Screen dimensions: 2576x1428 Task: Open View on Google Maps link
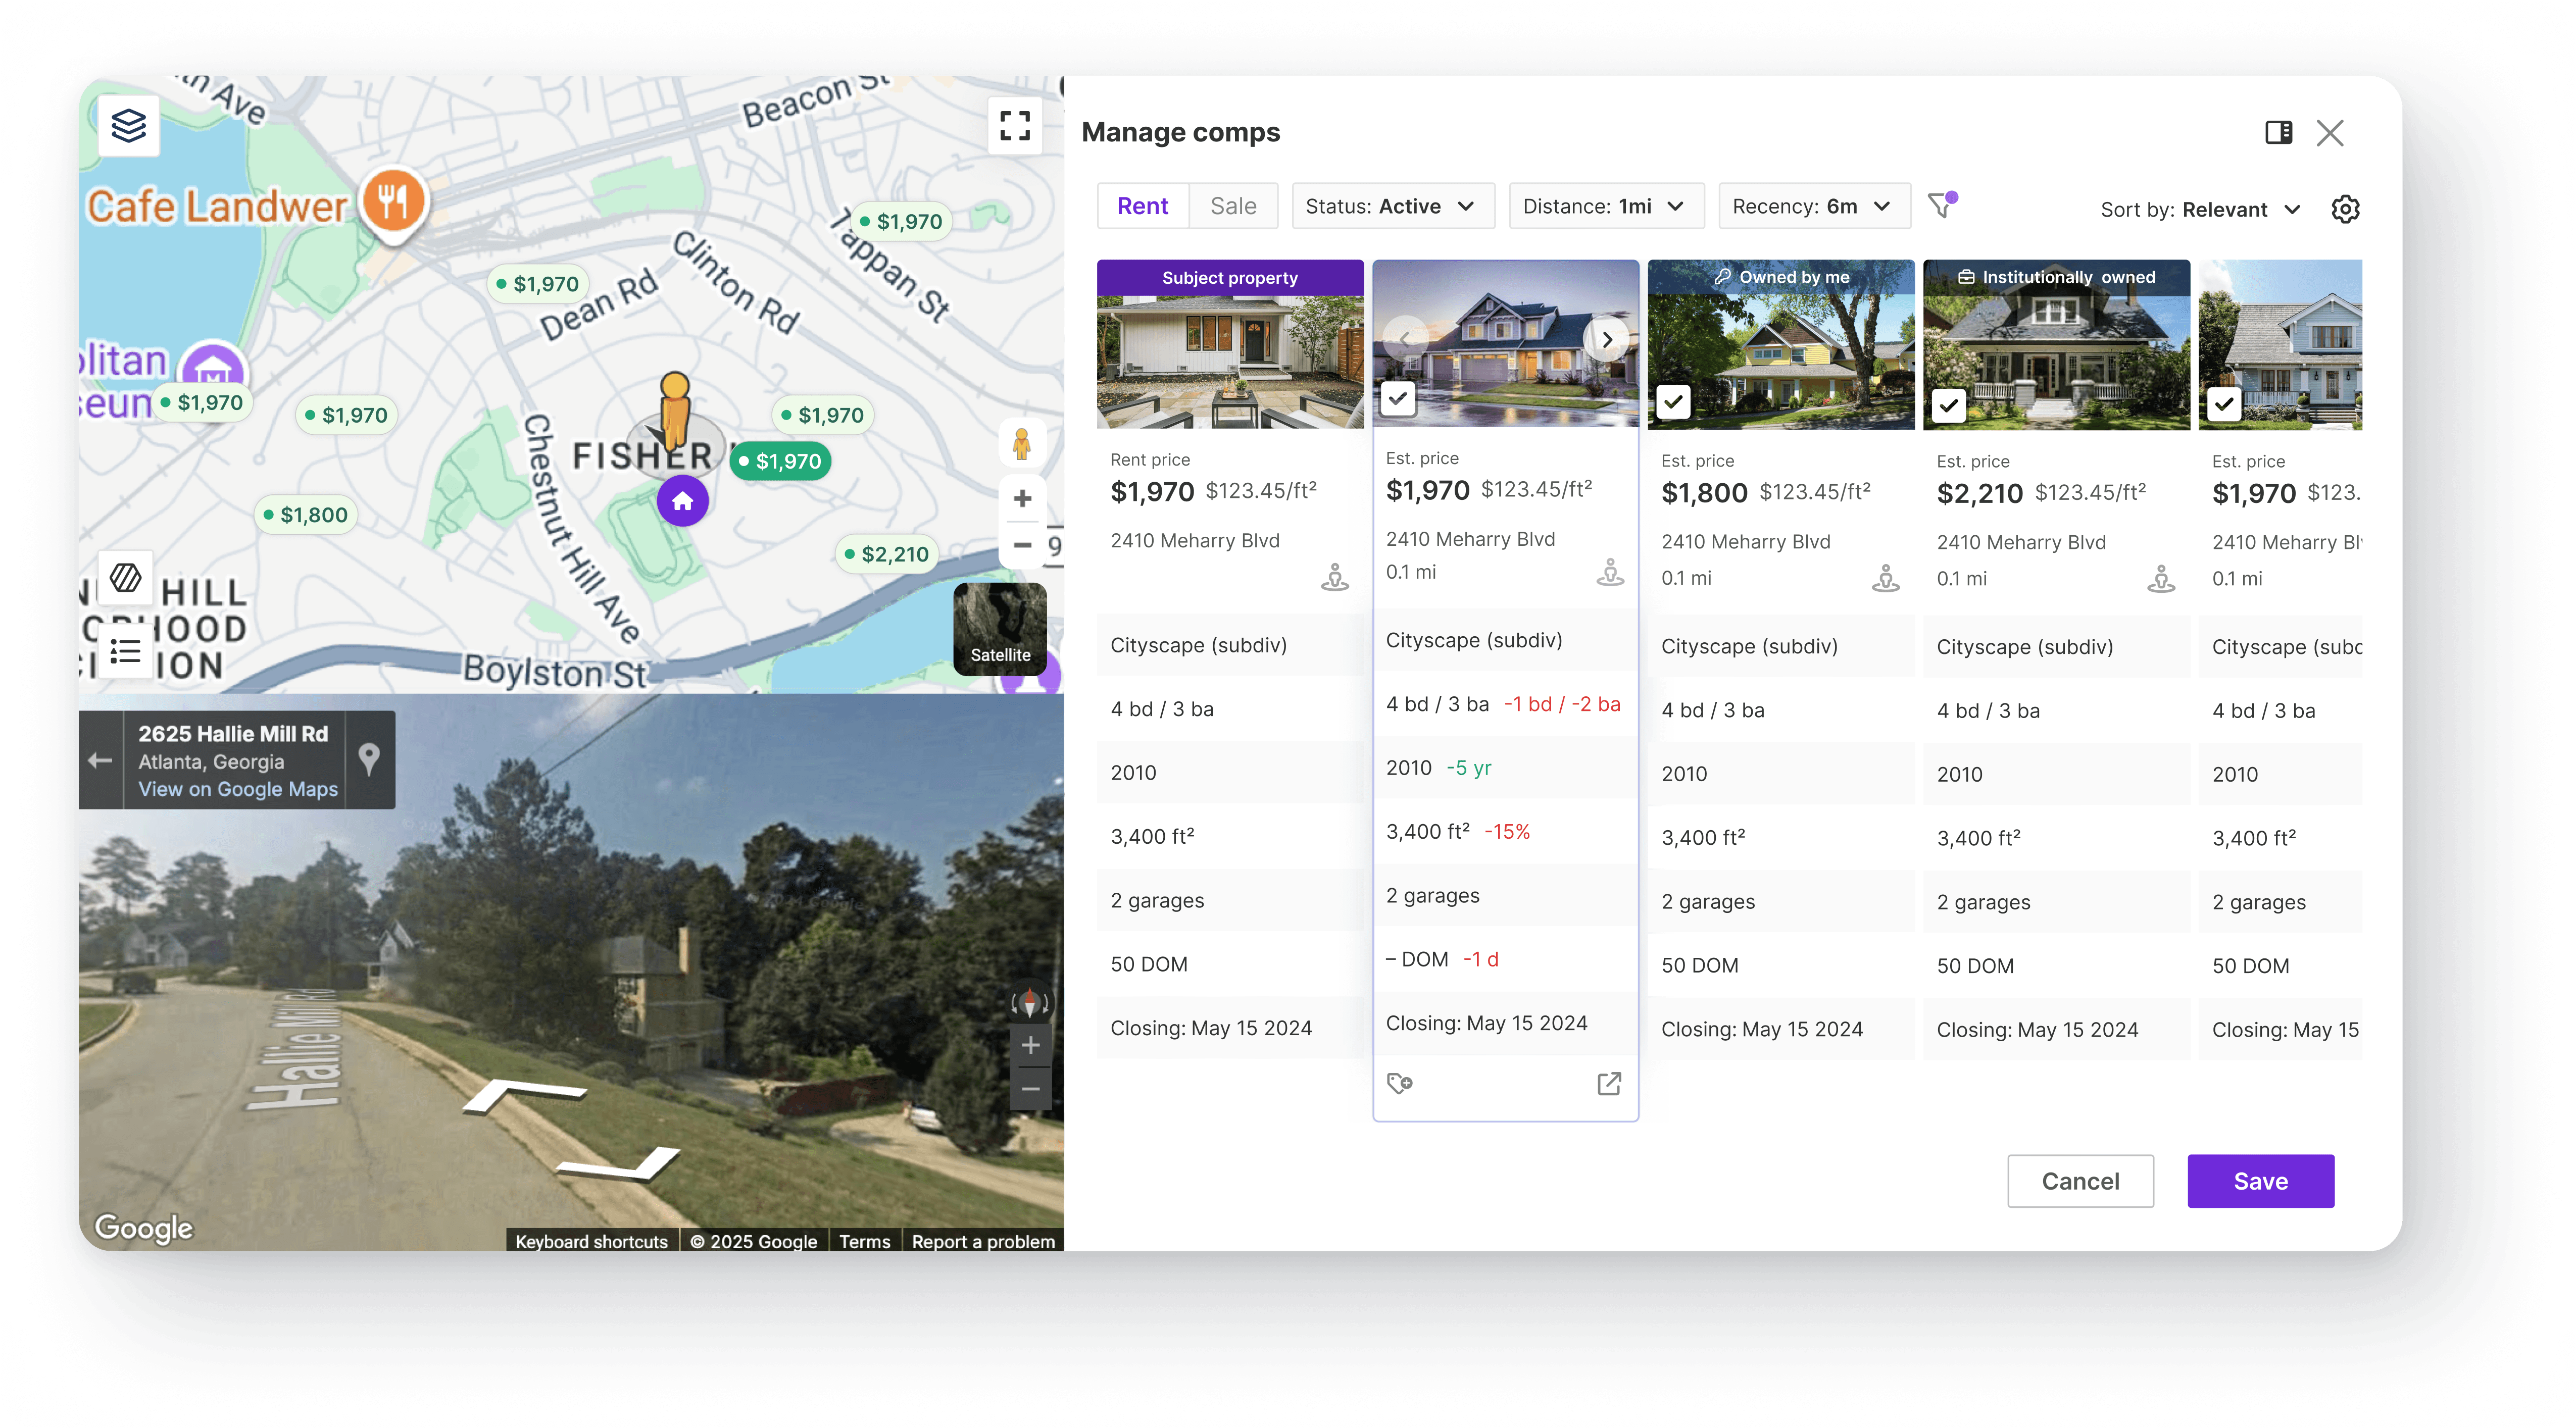point(238,789)
